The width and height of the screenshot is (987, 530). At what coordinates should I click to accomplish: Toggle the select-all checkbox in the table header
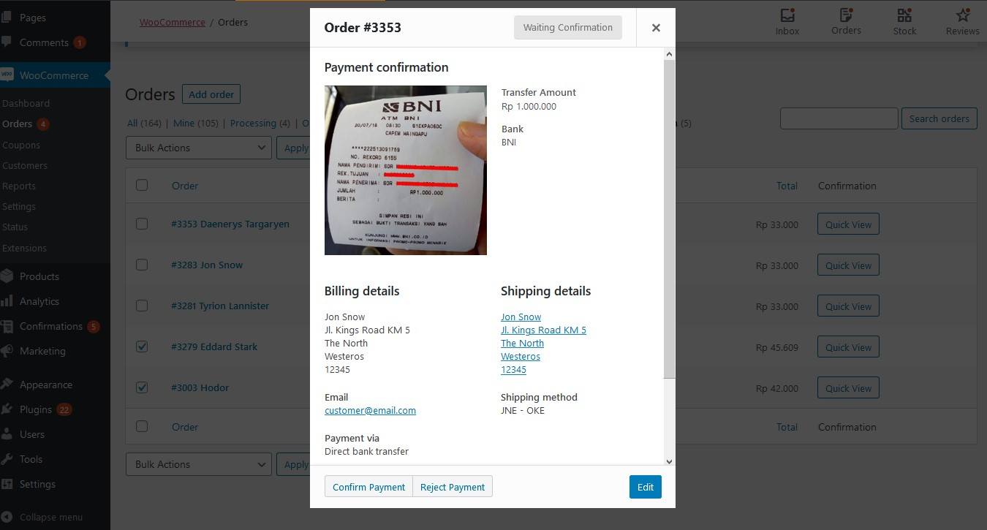[142, 185]
